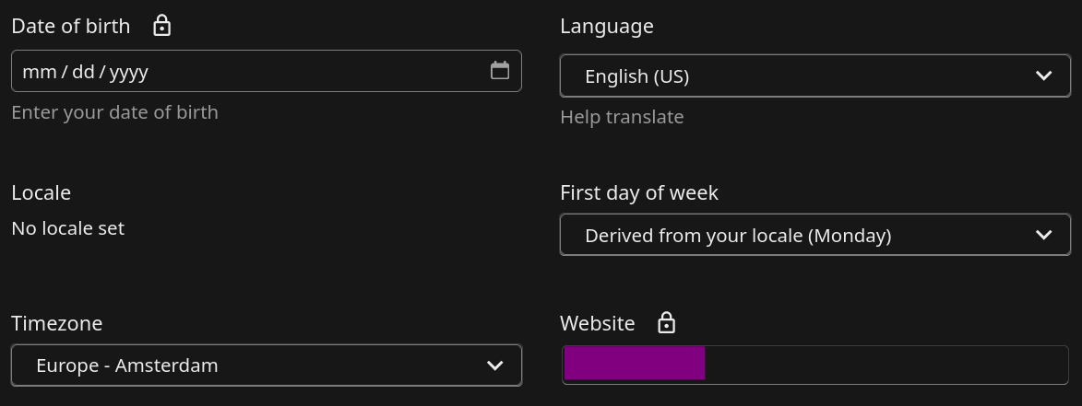
Task: Click the Timezone dropdown chevron arrow
Action: (x=495, y=365)
